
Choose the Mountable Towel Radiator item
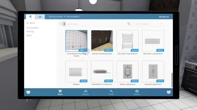pos(127,41)
